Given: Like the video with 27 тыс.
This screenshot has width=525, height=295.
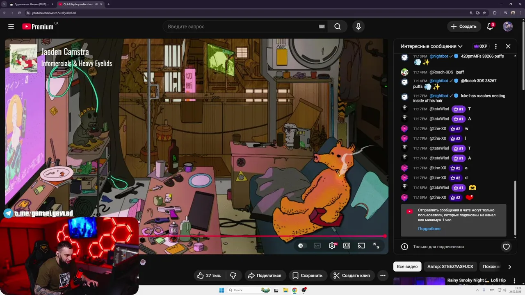Looking at the screenshot, I should pyautogui.click(x=210, y=276).
